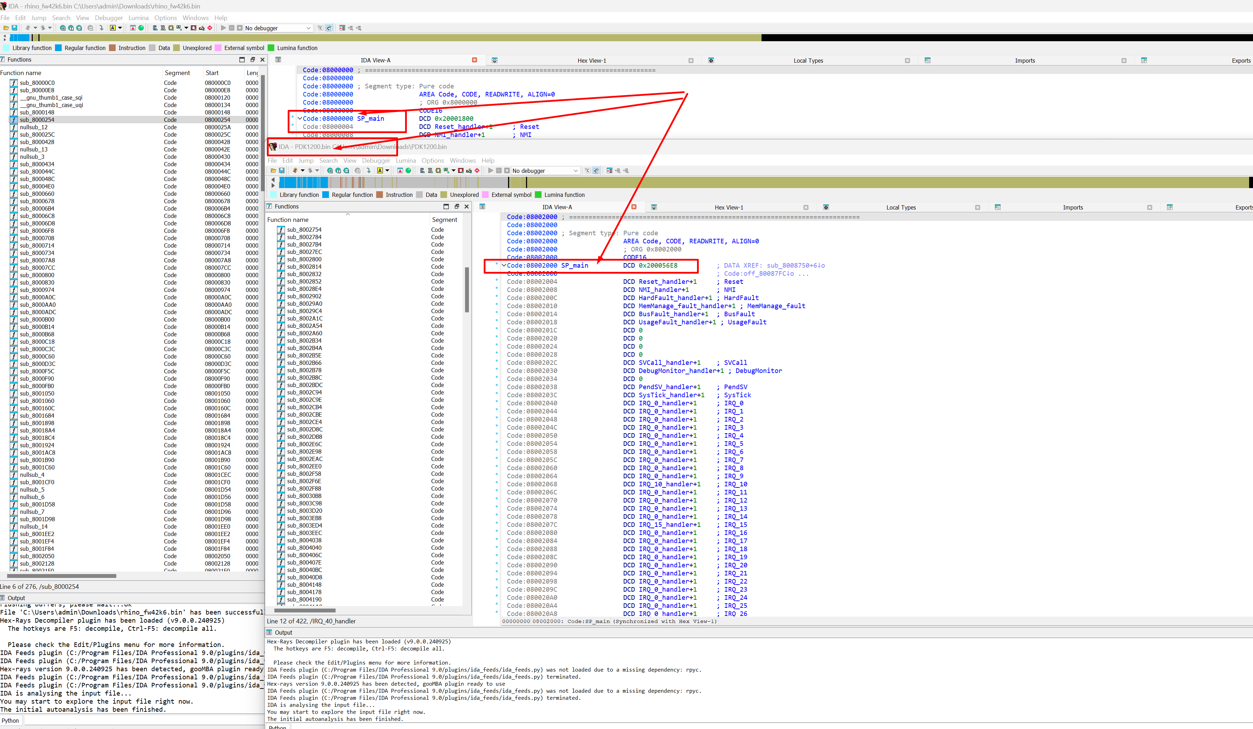The height and width of the screenshot is (729, 1253).
Task: Click the green circle icon in rhino_fw42k6 toolbar
Action: 141,28
